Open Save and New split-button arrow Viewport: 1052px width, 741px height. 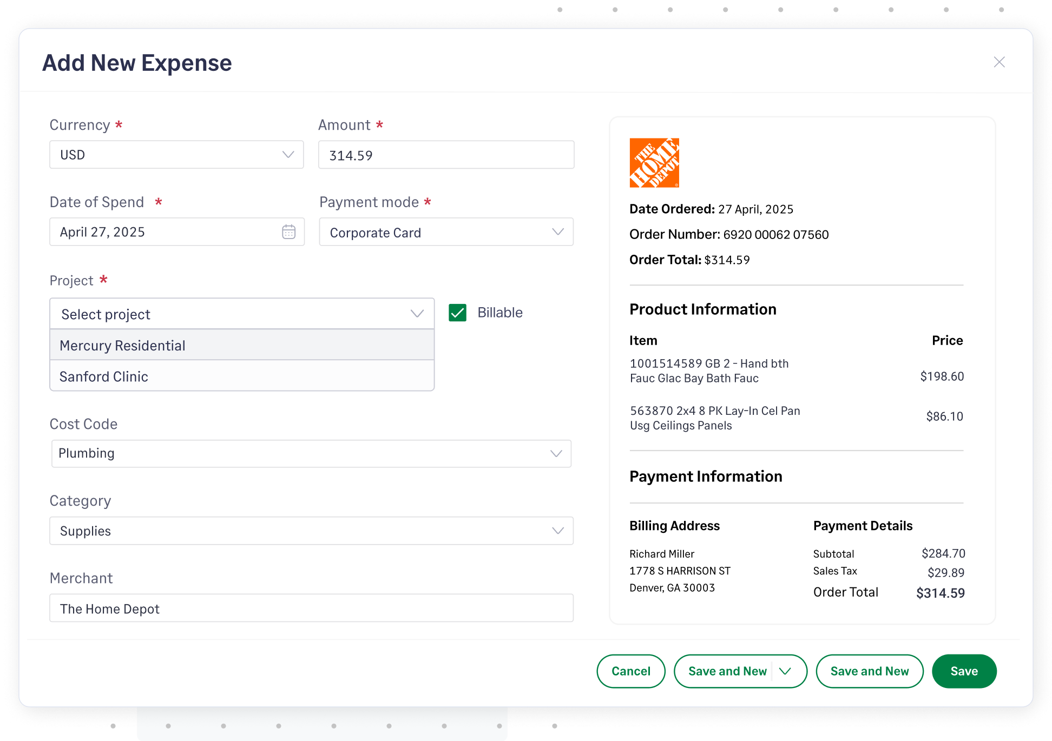(x=785, y=671)
